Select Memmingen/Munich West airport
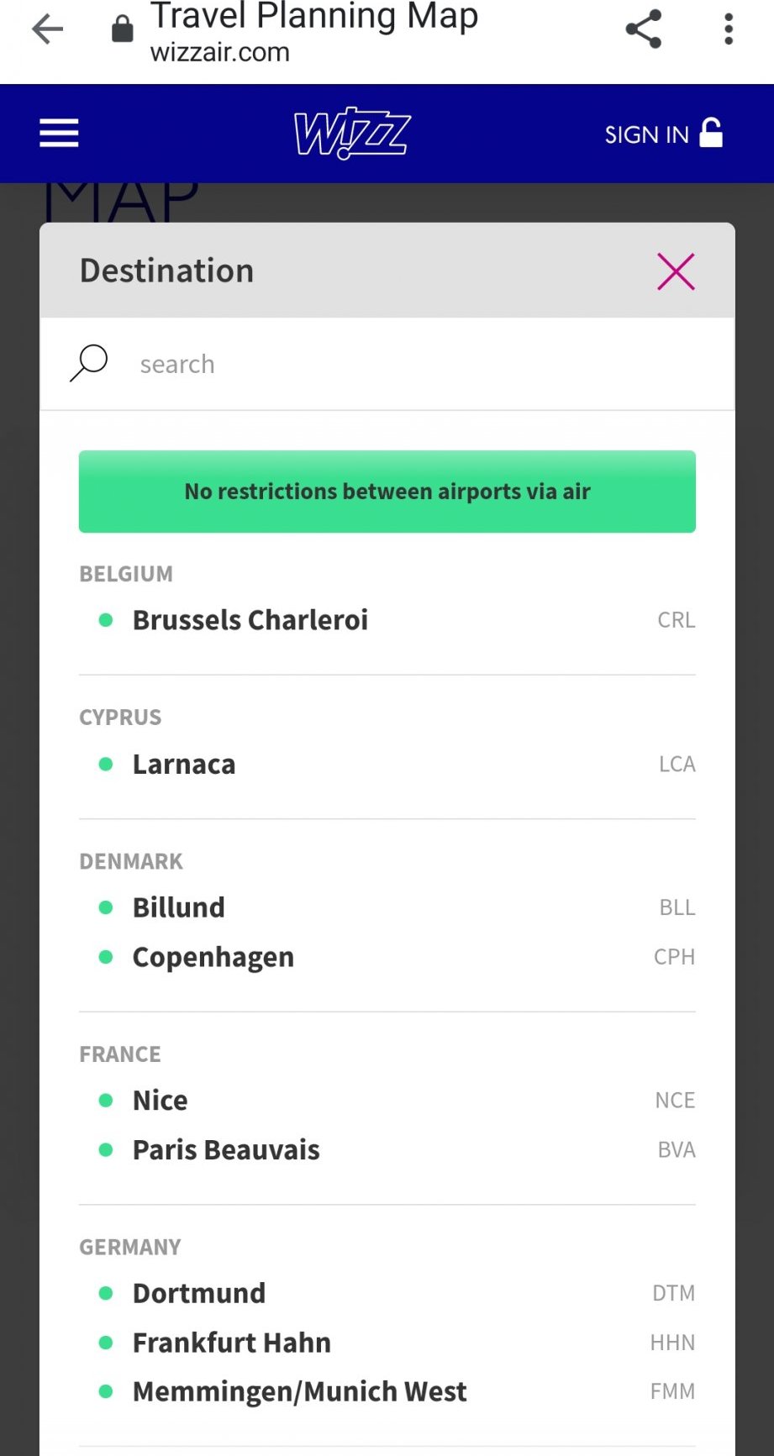Image resolution: width=774 pixels, height=1456 pixels. click(299, 1392)
